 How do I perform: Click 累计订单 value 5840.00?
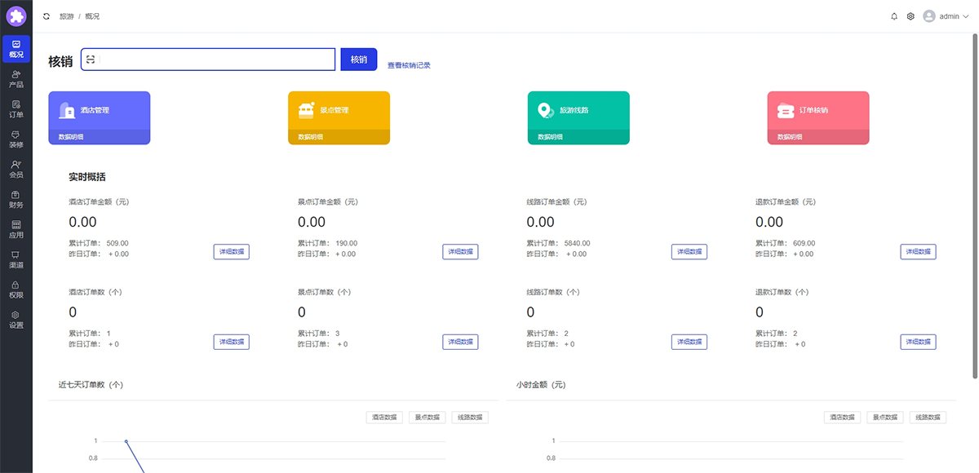coord(577,243)
